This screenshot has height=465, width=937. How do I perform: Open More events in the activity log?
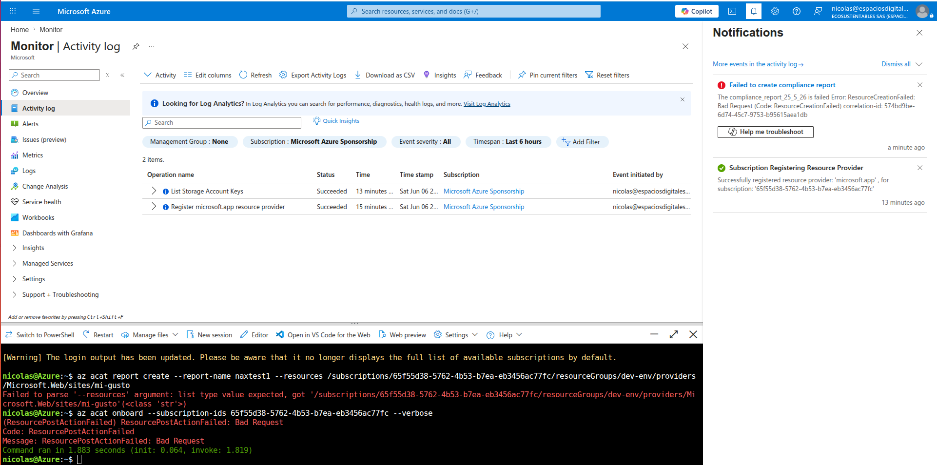pyautogui.click(x=758, y=64)
